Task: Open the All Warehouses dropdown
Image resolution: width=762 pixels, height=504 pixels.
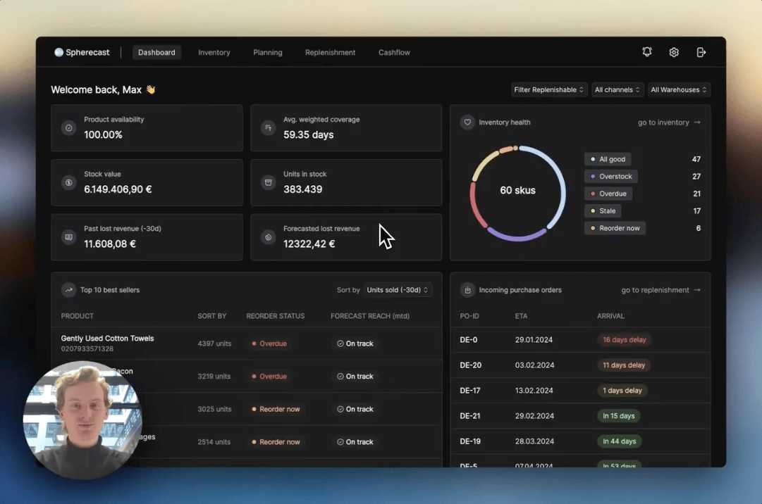Action: click(679, 90)
